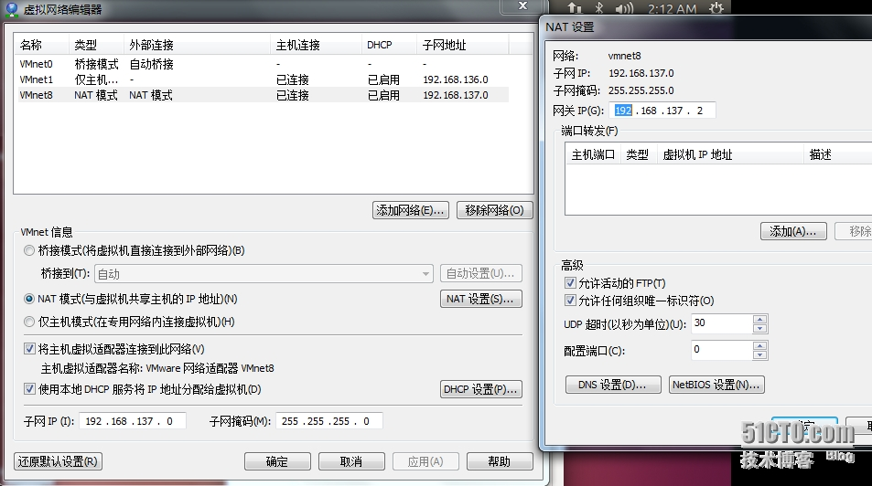Click the UDP 超时 value field
Image resolution: width=872 pixels, height=486 pixels.
click(x=722, y=323)
